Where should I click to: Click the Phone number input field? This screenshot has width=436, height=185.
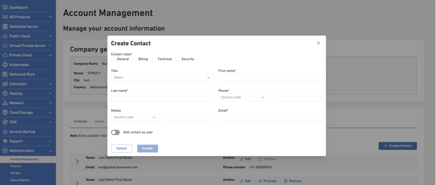(297, 97)
